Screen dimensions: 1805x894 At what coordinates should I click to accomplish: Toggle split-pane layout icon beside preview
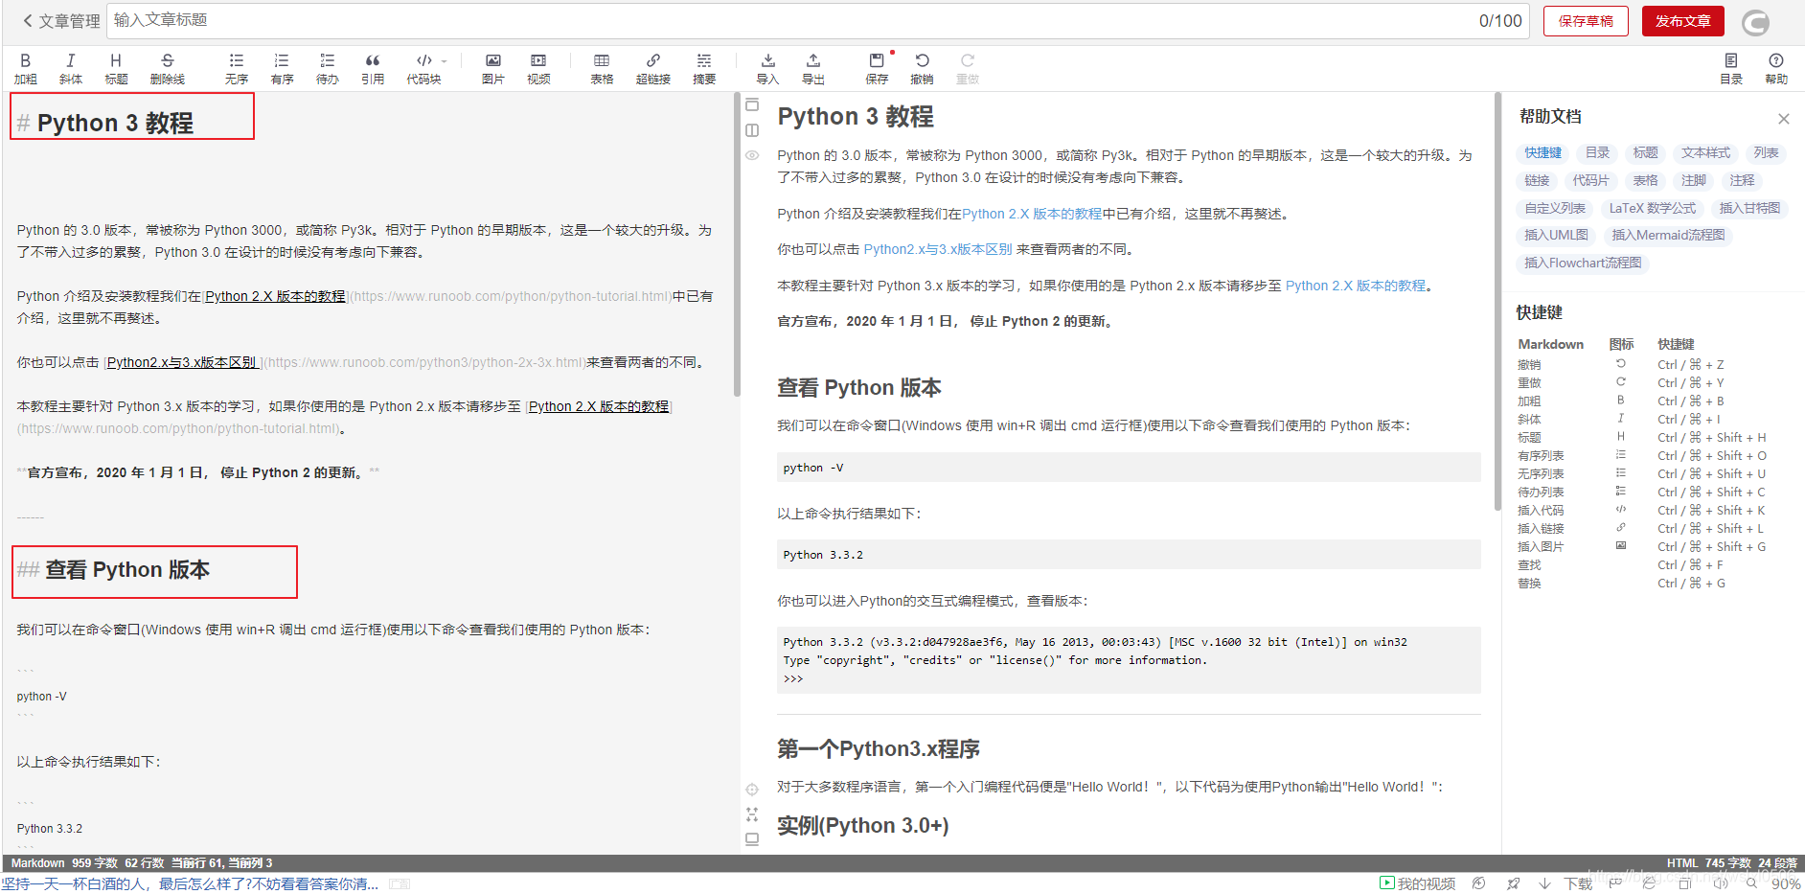[752, 130]
